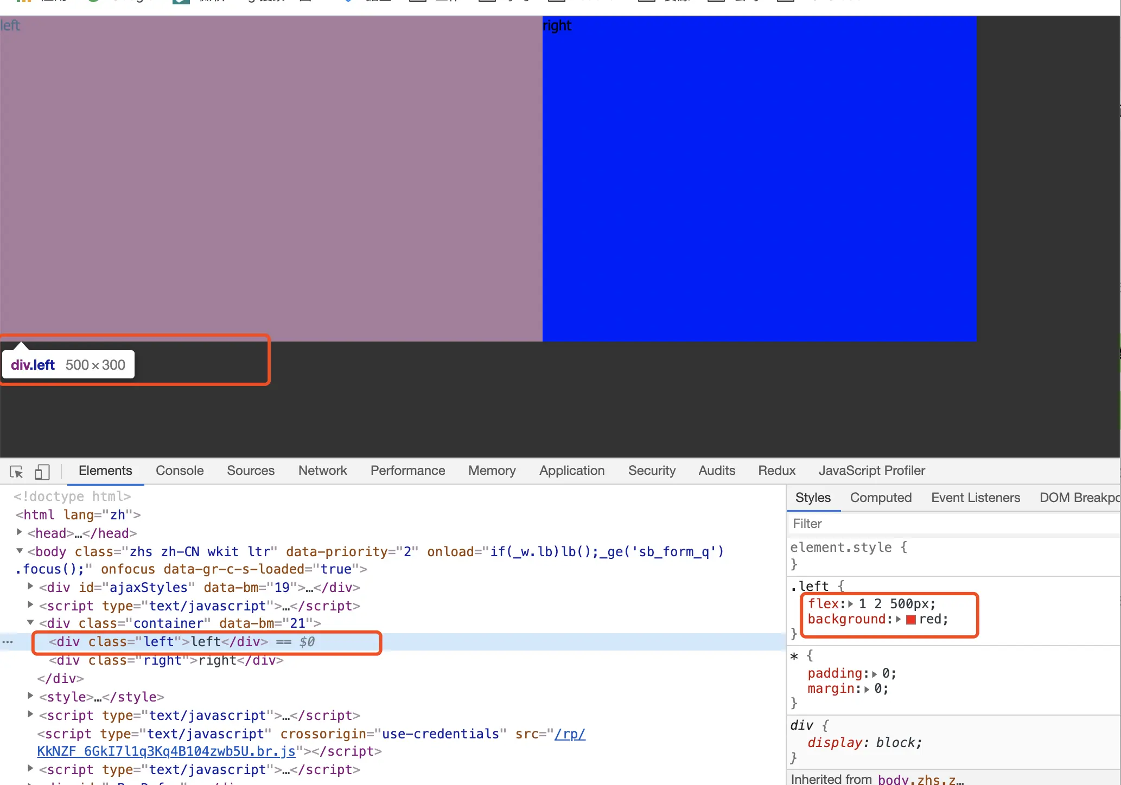Collapse the container div node

click(31, 623)
